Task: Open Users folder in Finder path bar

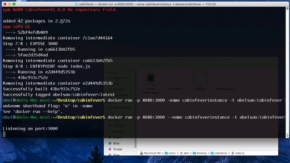Action: point(170,153)
